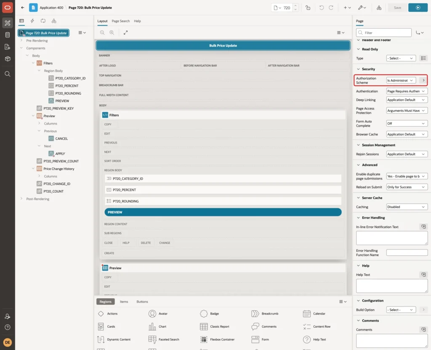Switch to the Buttons gallery tab

tap(142, 302)
